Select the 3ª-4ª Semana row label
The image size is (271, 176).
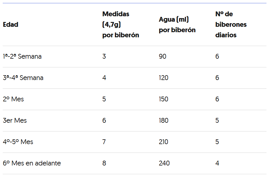[x=23, y=78]
